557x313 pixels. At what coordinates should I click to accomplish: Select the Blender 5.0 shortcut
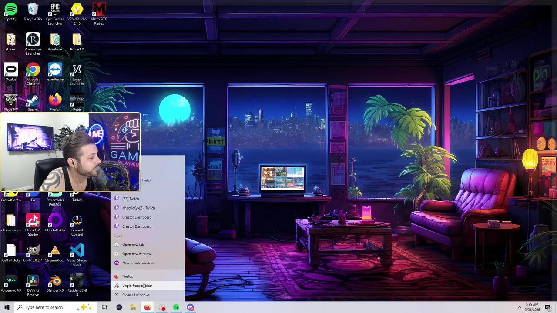[55, 283]
